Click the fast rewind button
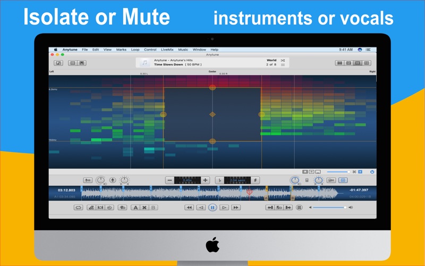Image resolution: width=425 pixels, height=266 pixels. tap(189, 207)
